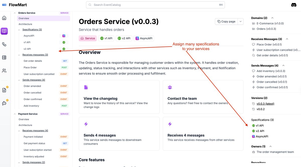The width and height of the screenshot is (301, 167).
Task: Open Add inventory in sidebar tree
Action: pyautogui.click(x=31, y=106)
